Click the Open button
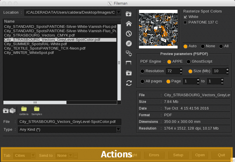This screenshot has height=162, width=235. point(200,155)
